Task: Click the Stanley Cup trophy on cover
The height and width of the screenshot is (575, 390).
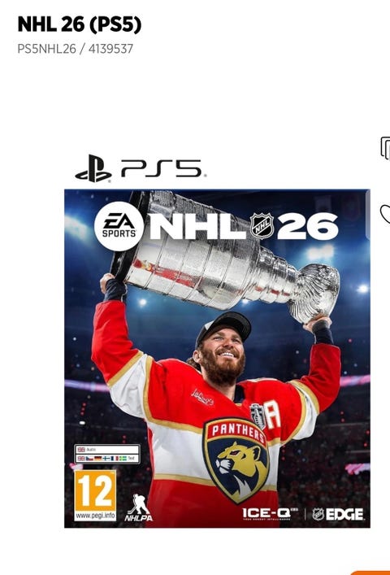Action: (x=227, y=257)
